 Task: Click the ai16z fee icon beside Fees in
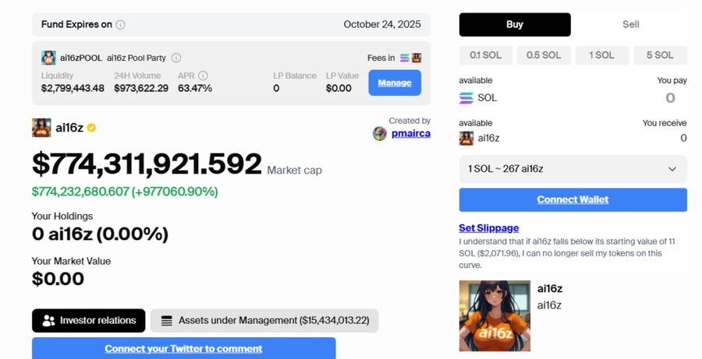point(417,58)
